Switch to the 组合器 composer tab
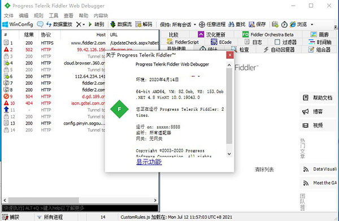Image resolution: width=339 pixels, height=221 pixels. click(x=320, y=50)
